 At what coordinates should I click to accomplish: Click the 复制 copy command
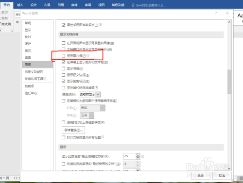tap(4, 18)
